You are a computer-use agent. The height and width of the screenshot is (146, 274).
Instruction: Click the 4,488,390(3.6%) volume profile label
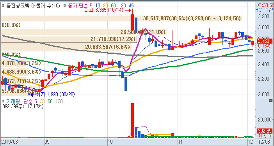pyautogui.click(x=21, y=72)
